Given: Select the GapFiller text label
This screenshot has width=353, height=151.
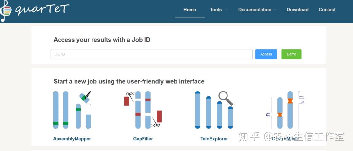Looking at the screenshot, I should tap(143, 139).
